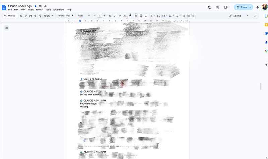Viewport: 268px width, 159px height.
Task: Click the Share button
Action: tap(241, 7)
